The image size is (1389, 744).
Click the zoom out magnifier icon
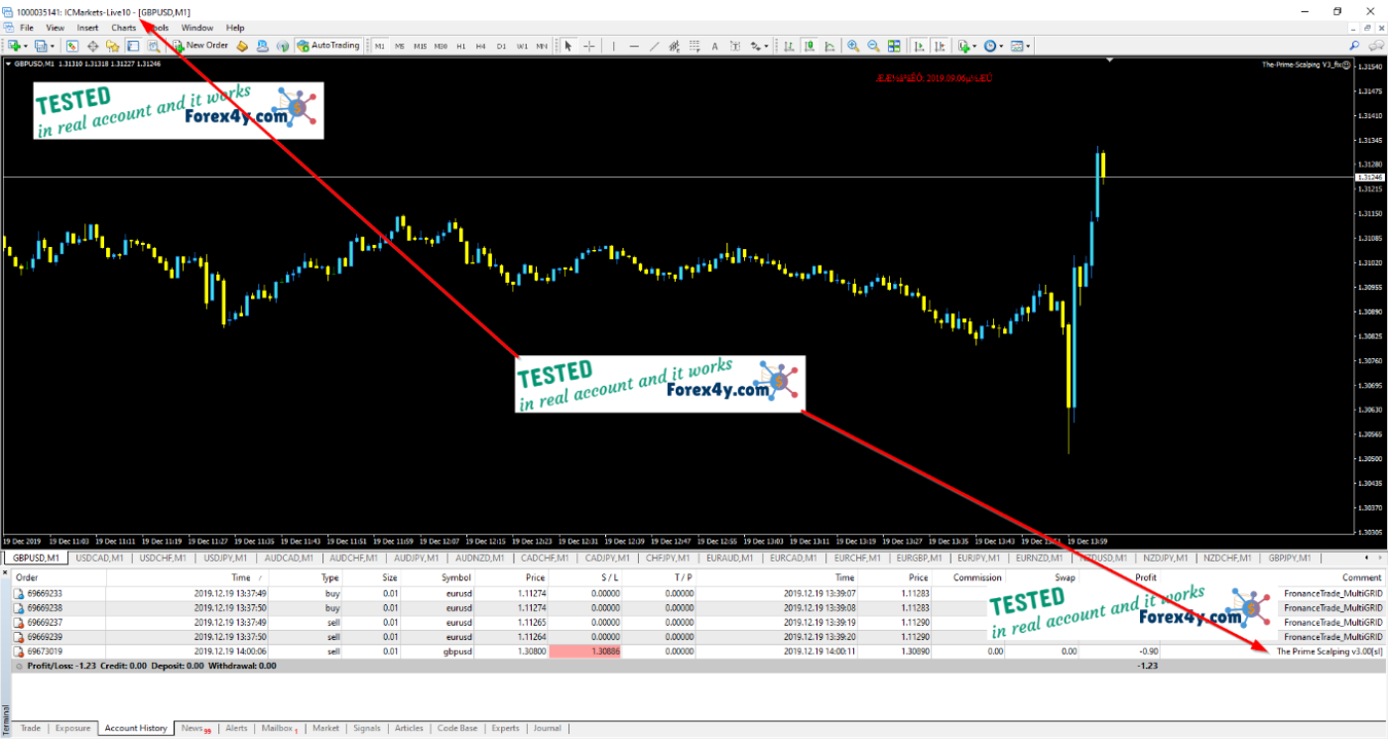(873, 46)
